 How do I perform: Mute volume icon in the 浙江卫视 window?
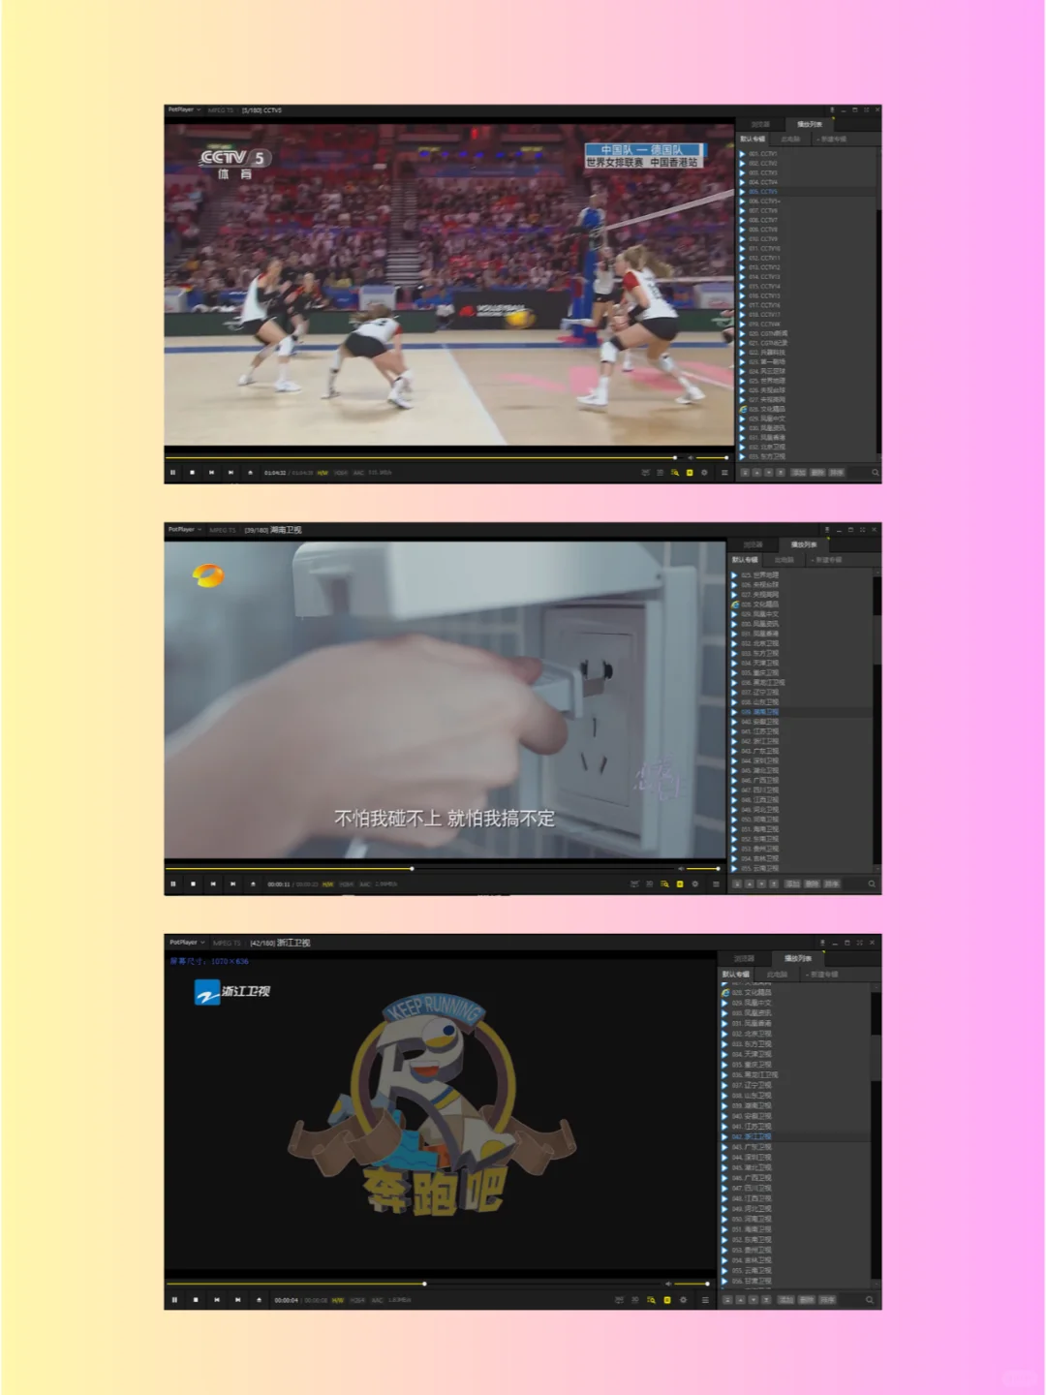(667, 1284)
